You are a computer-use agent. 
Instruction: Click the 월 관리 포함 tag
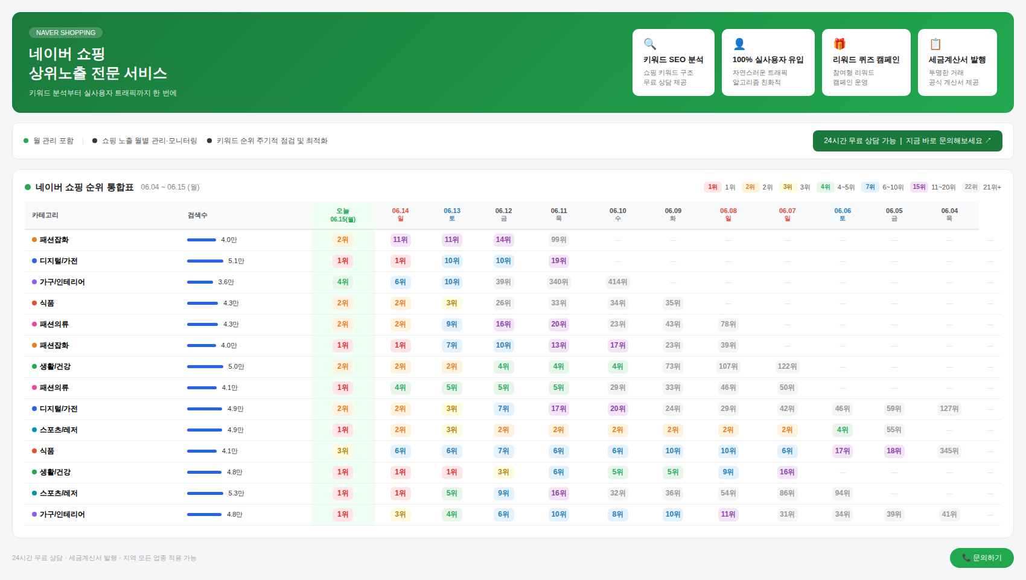pos(49,141)
